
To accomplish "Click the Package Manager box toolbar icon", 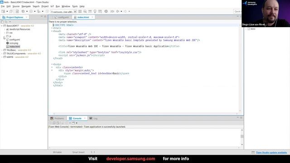I will click(x=90, y=11).
